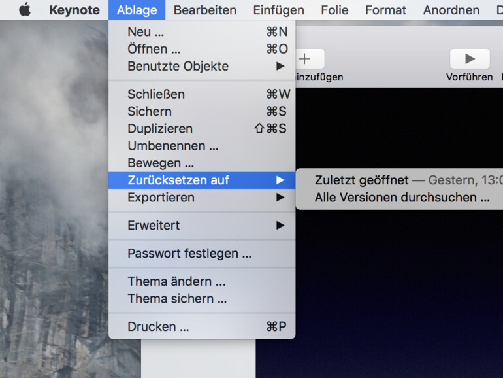Open the Bearbeiten menu

click(x=205, y=10)
